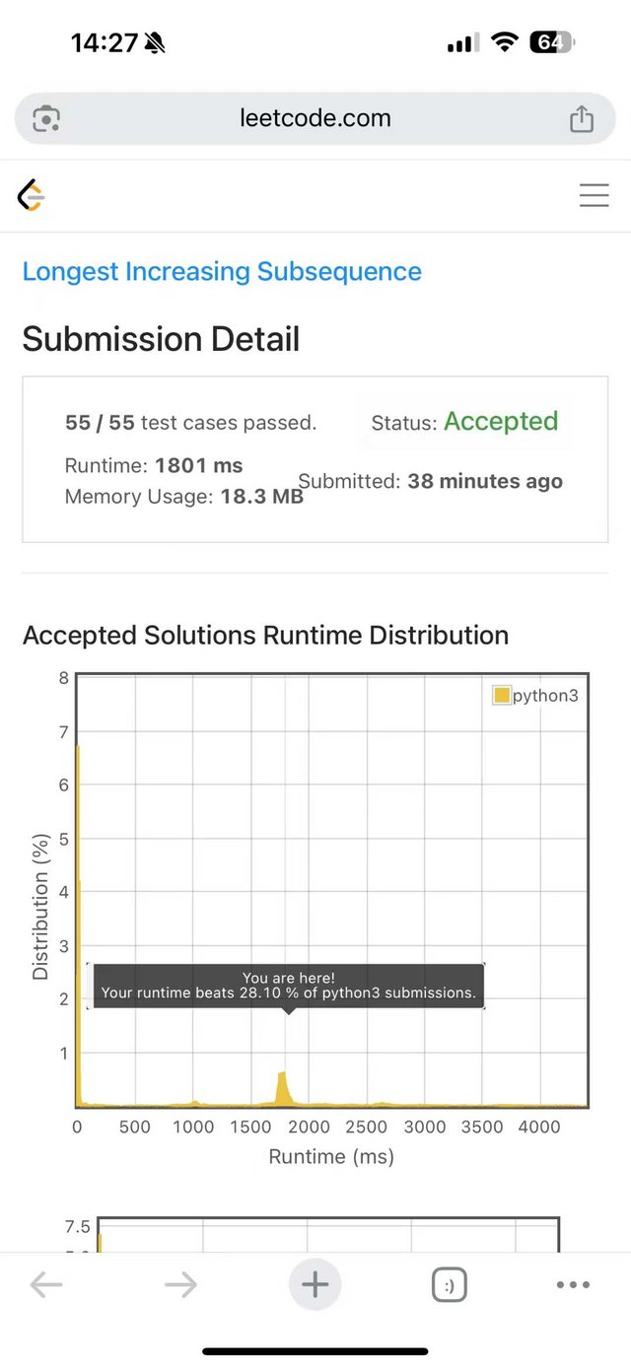Viewport: 631px width, 1367px height.
Task: Tap the 'You are here!' tooltip
Action: click(x=288, y=986)
